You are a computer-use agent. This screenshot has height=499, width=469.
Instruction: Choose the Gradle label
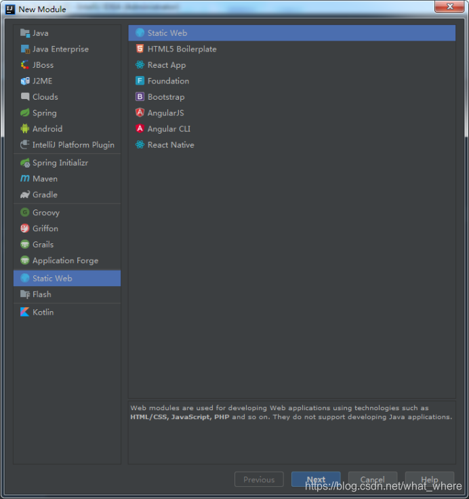[x=45, y=195]
